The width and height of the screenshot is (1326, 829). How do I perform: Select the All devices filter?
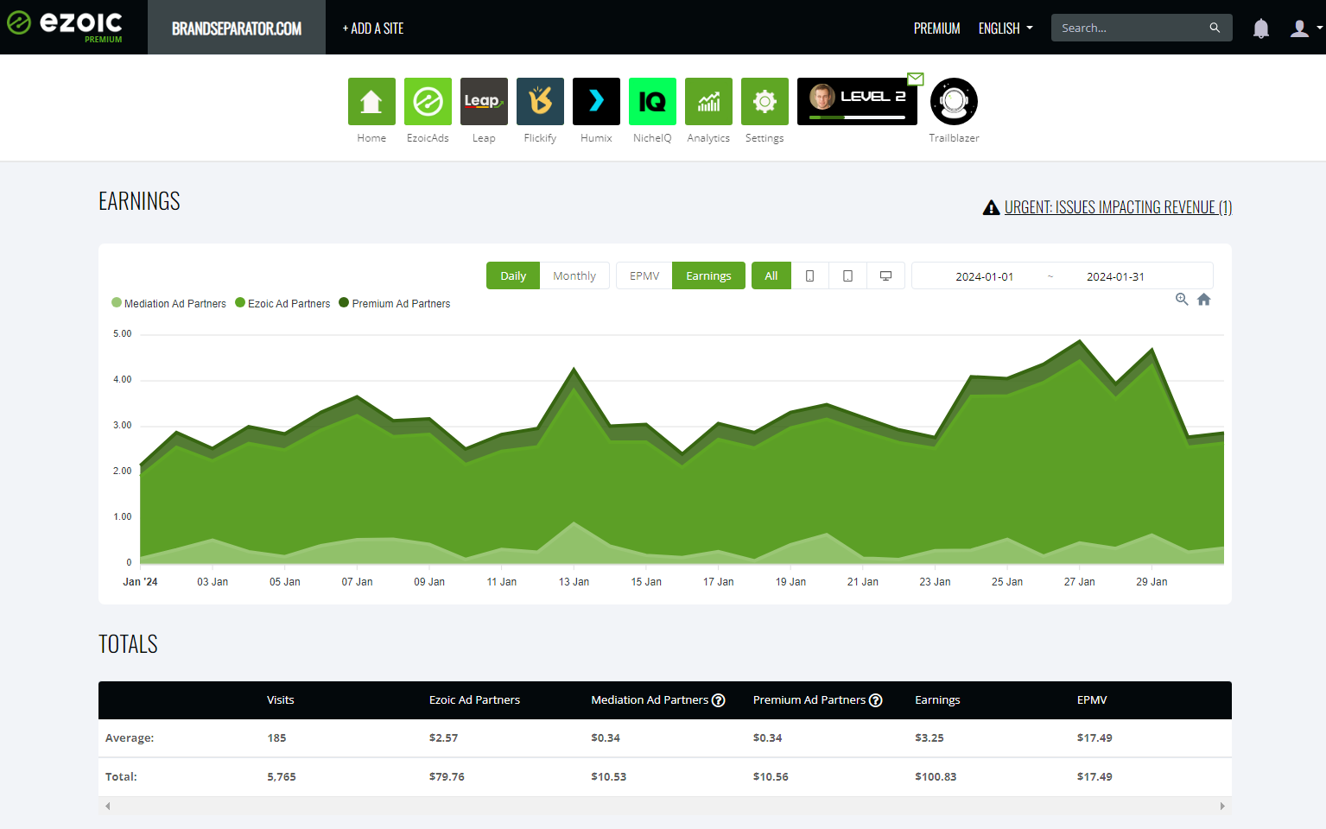click(771, 275)
